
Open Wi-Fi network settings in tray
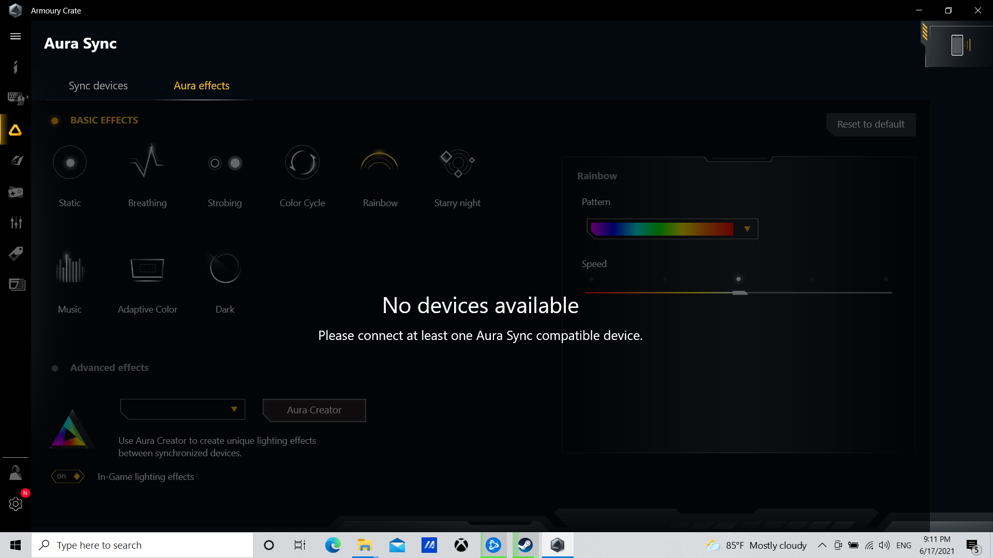tap(869, 545)
